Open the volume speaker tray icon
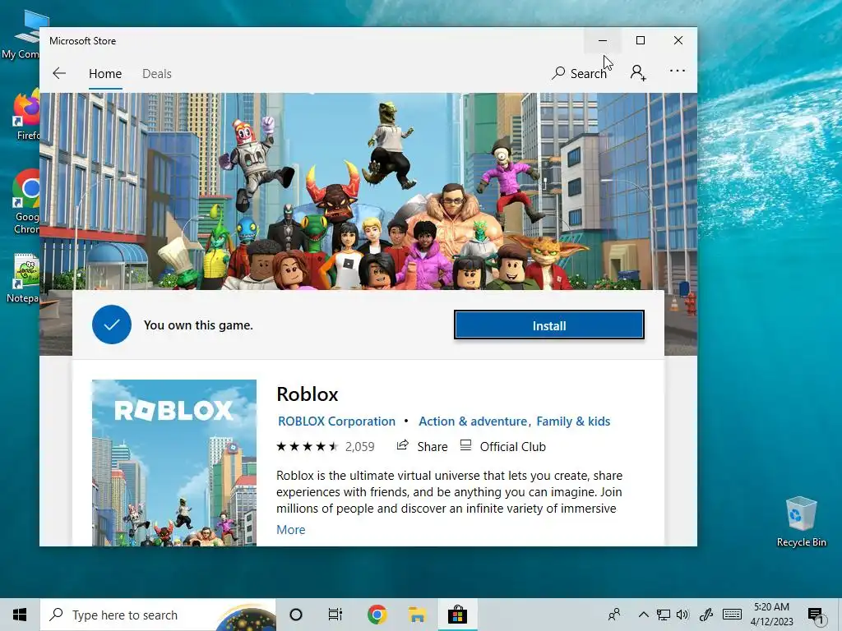The height and width of the screenshot is (631, 842). click(x=682, y=615)
